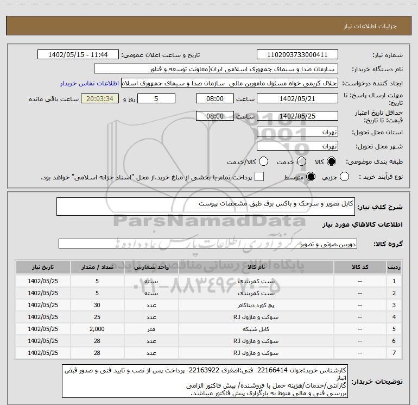Click need date 1402/05/25 in row 7
Image resolution: width=418 pixels, height=405 pixels.
point(43,353)
